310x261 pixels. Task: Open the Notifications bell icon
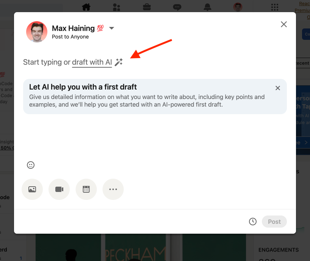207,7
